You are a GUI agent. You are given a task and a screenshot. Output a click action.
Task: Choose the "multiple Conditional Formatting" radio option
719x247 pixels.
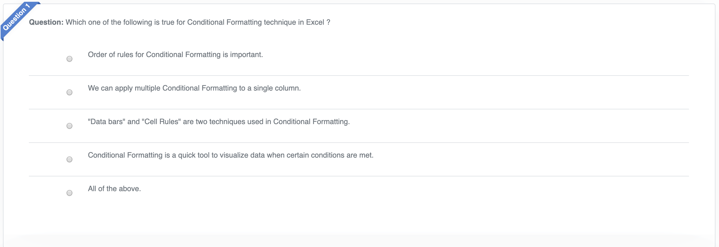pos(69,92)
